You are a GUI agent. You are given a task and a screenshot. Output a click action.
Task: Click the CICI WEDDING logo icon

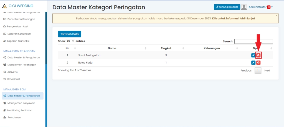[4, 6]
